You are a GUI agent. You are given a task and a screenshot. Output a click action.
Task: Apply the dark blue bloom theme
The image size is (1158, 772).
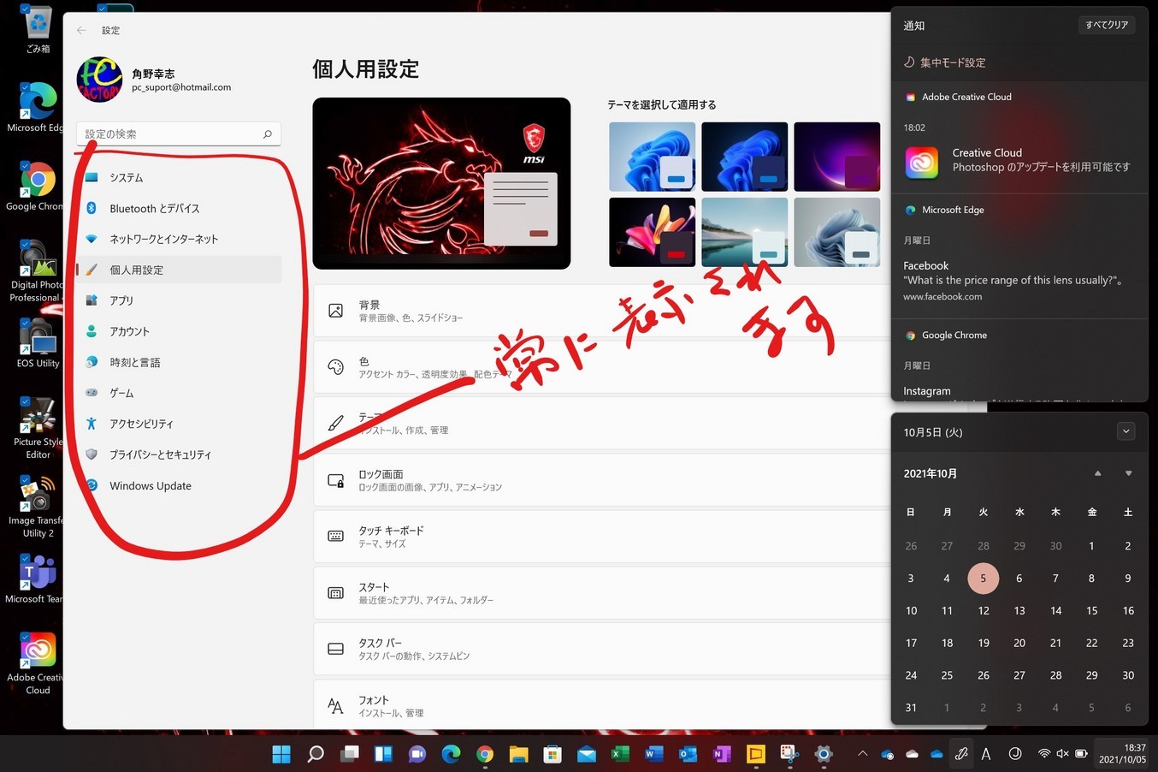744,157
